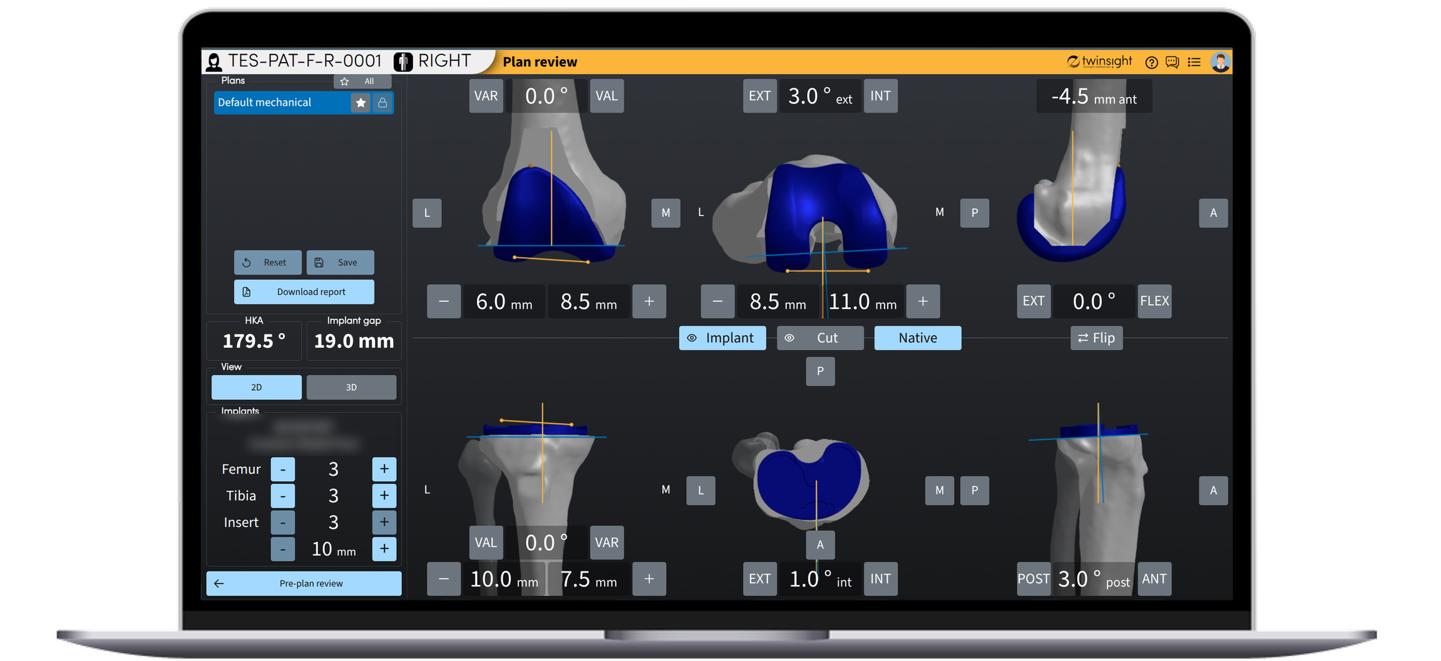Click tibia POST slope button
1441x661 pixels.
(1033, 578)
